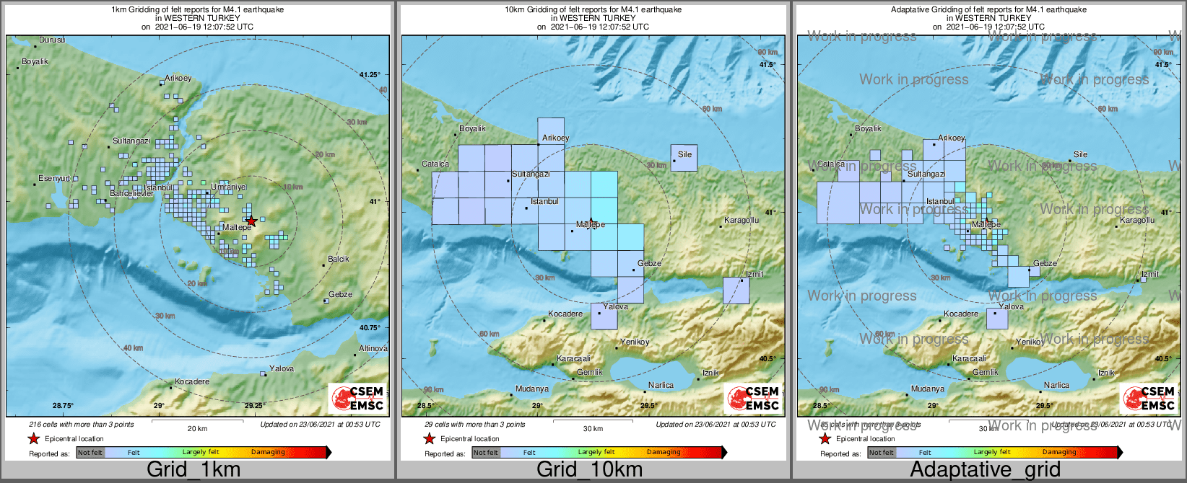Click the 'Largely felt' band in Adaptative grid legend
This screenshot has width=1187, height=483.
pos(992,452)
